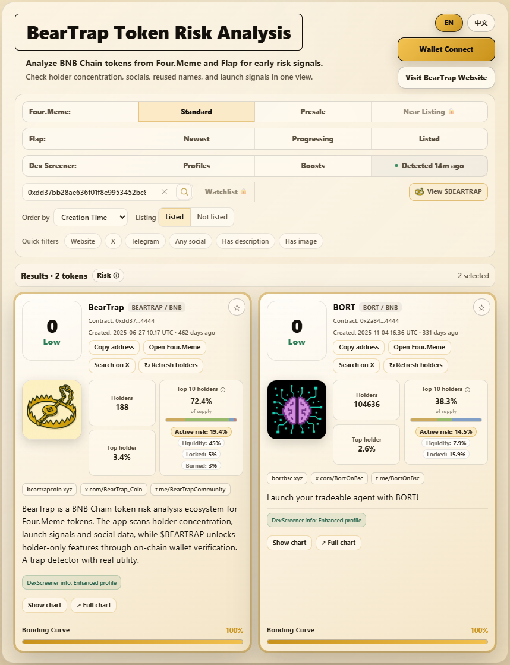Copy the BearTrap contract address
This screenshot has height=665, width=510.
tap(114, 347)
